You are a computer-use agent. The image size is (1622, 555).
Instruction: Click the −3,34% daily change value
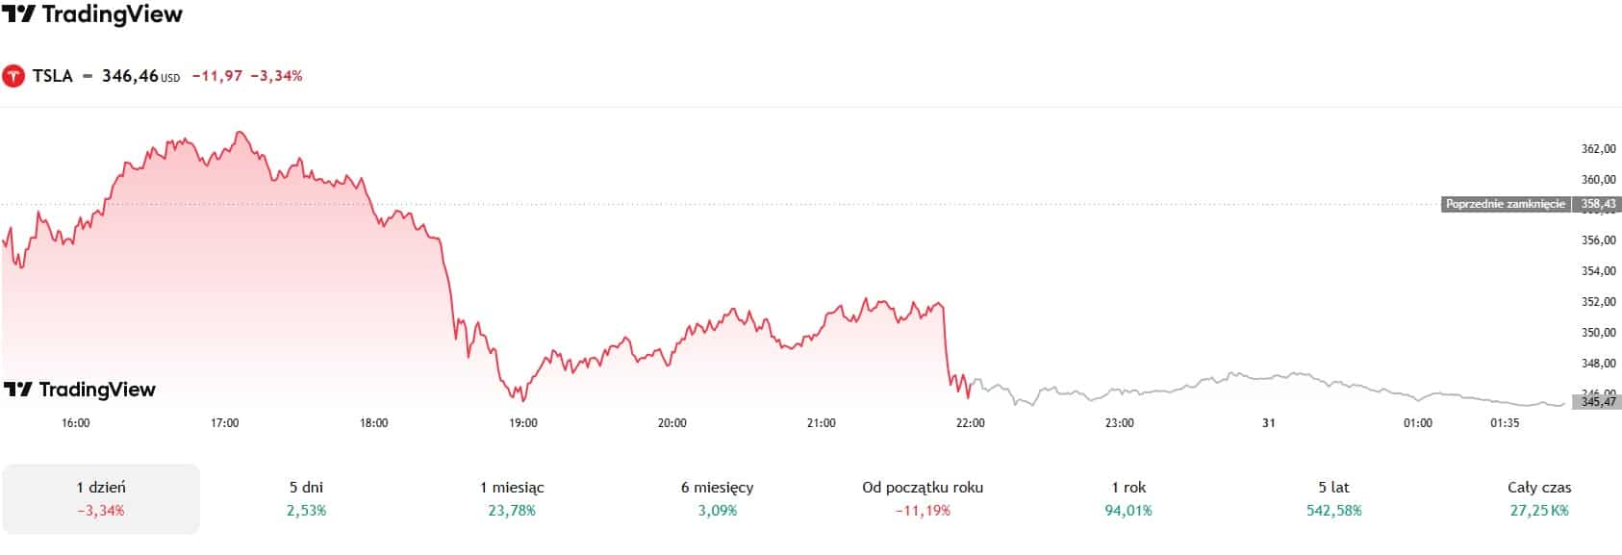pos(276,76)
